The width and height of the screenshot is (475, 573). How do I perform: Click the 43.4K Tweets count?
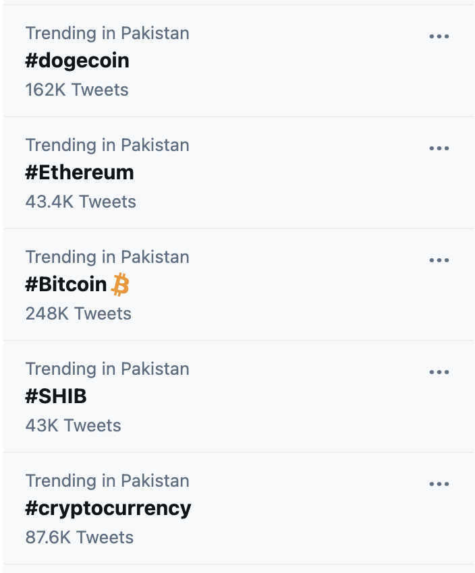81,202
